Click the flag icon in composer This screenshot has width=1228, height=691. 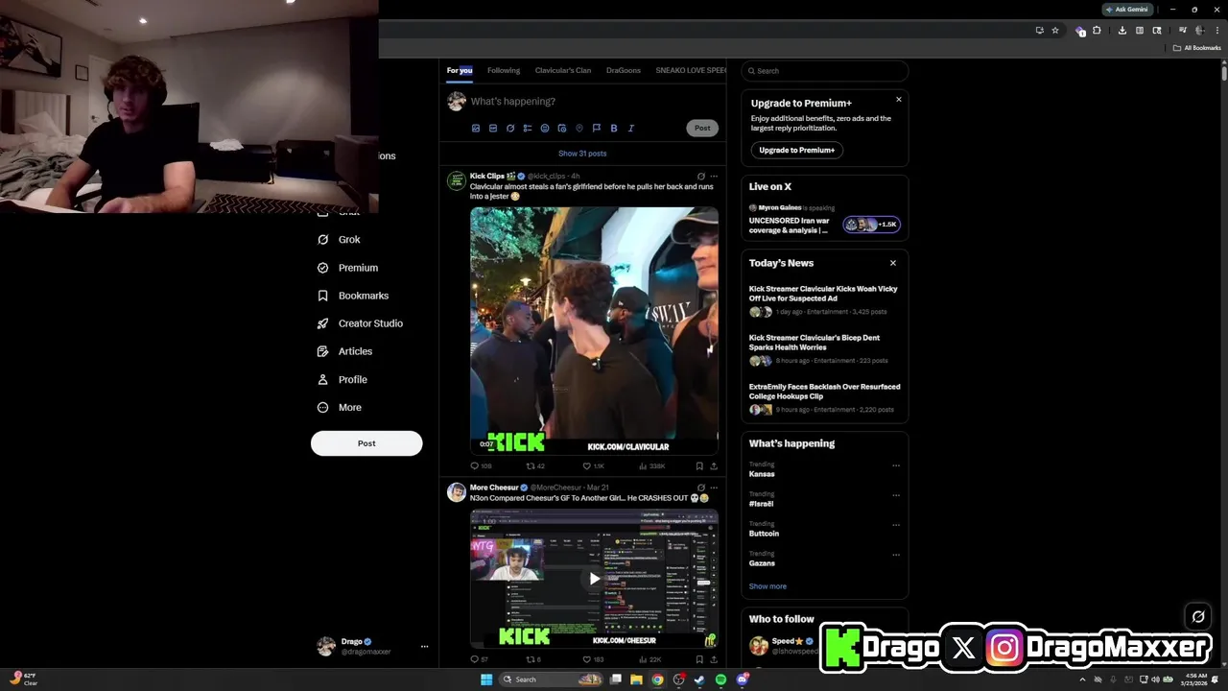pos(597,128)
